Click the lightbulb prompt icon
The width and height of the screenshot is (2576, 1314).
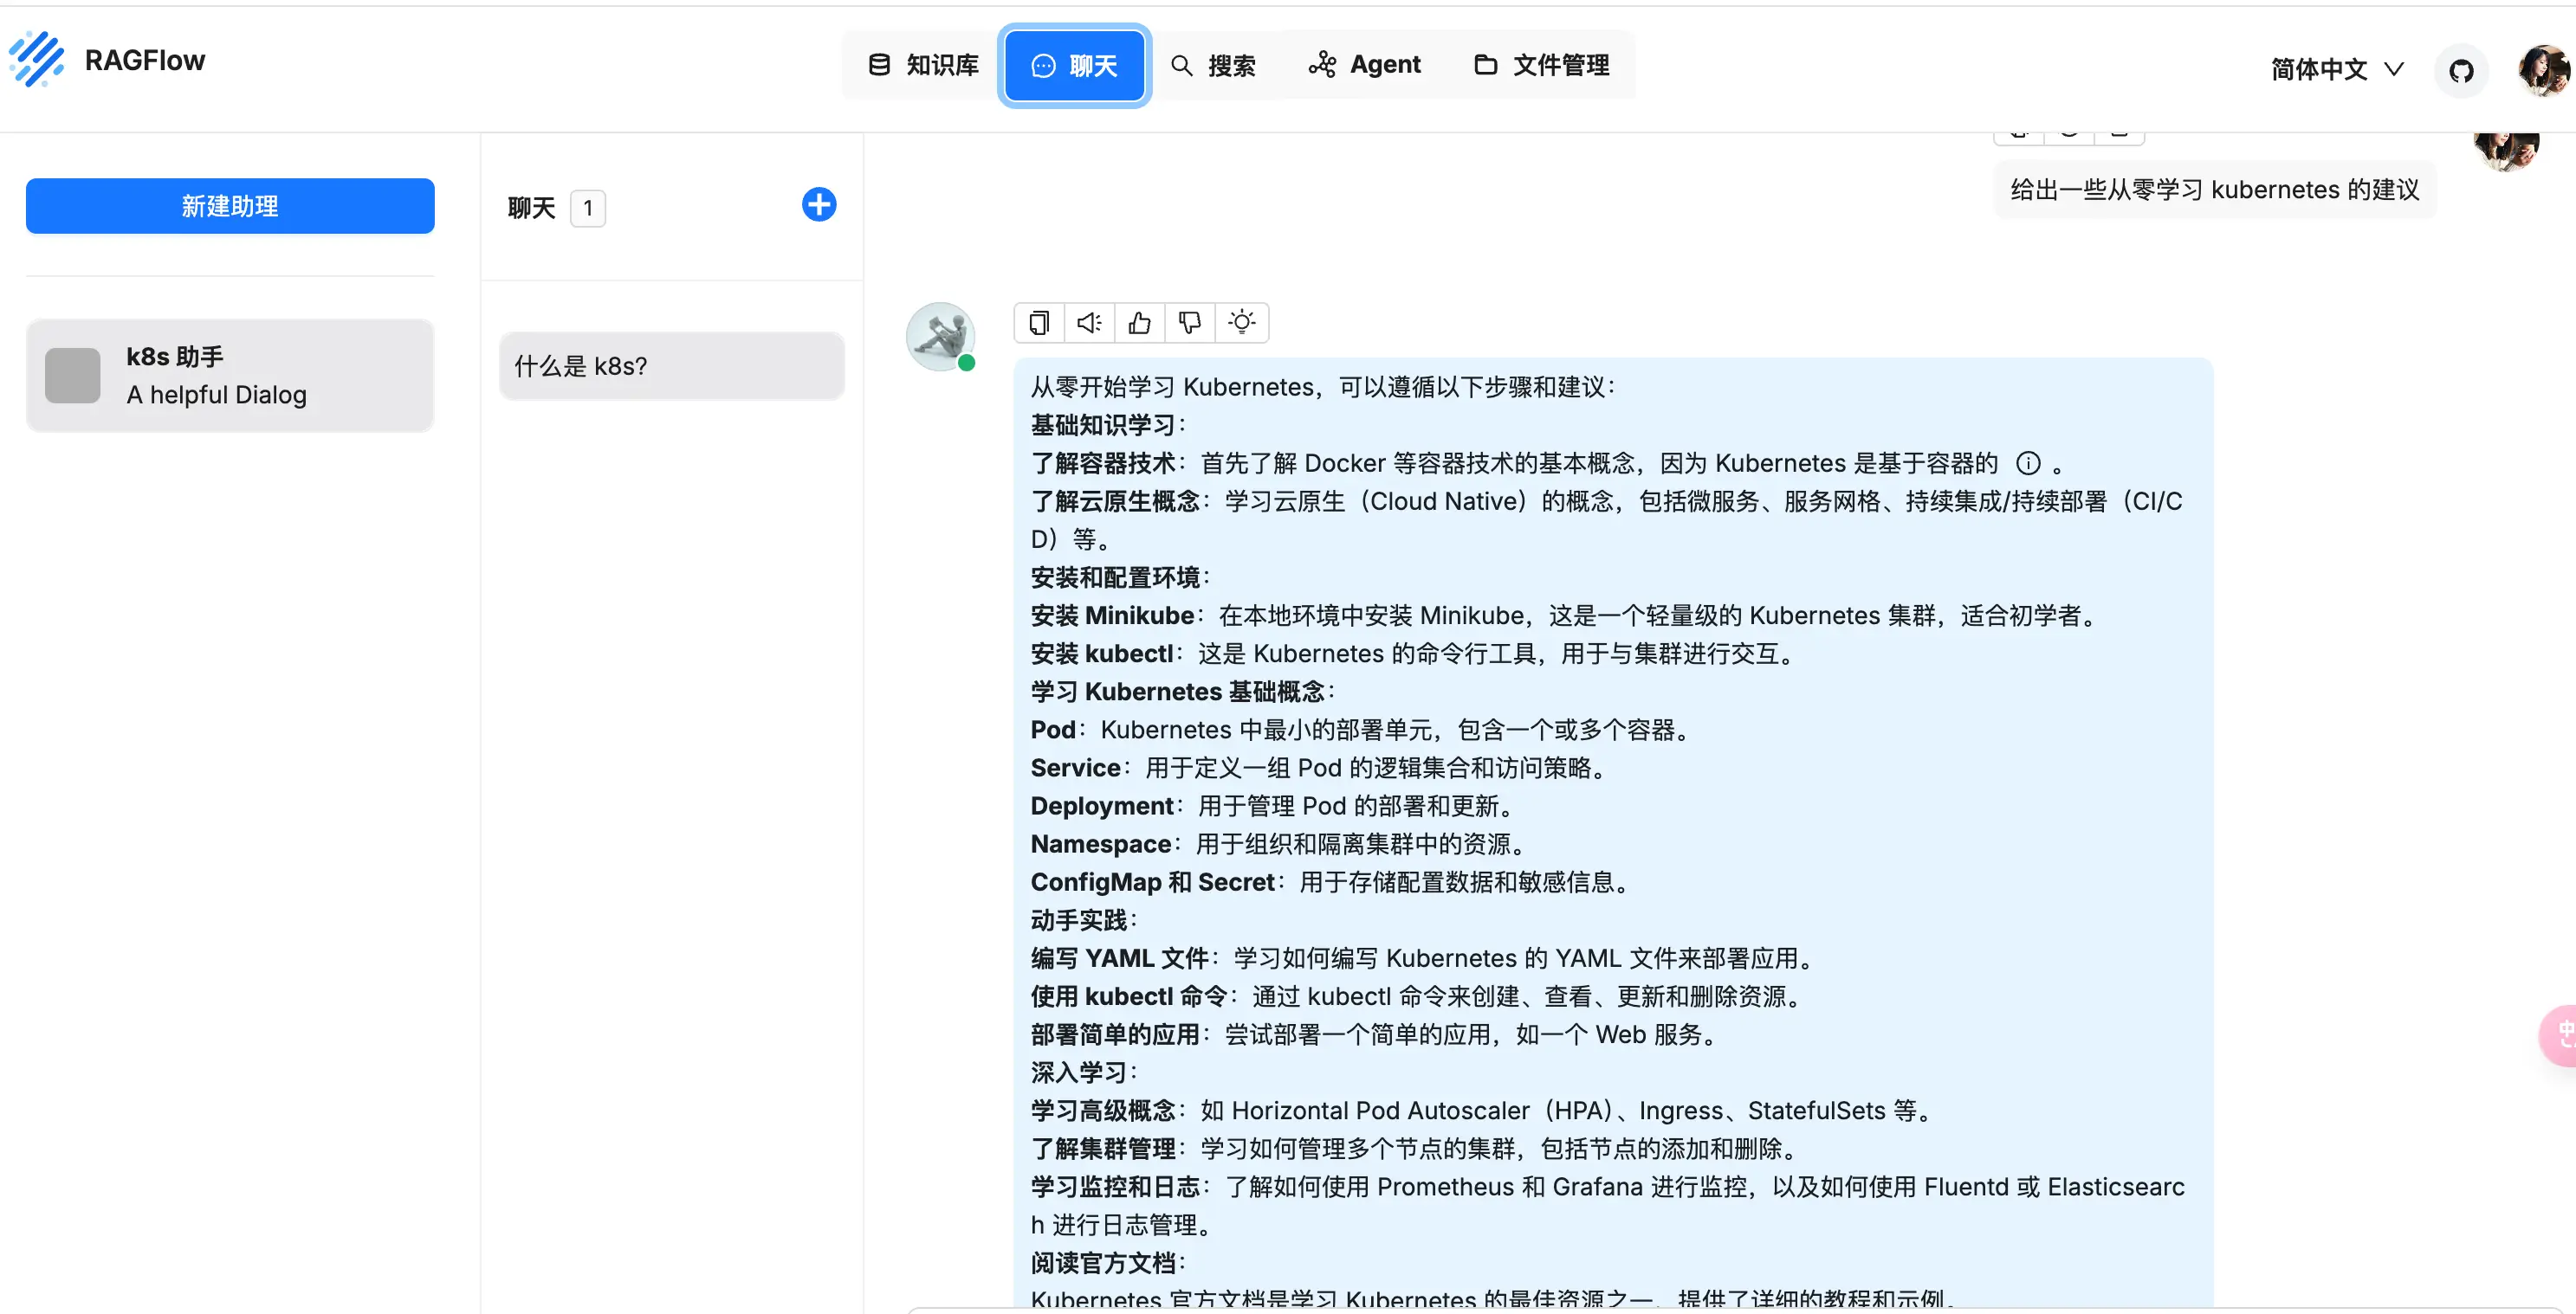point(1241,323)
